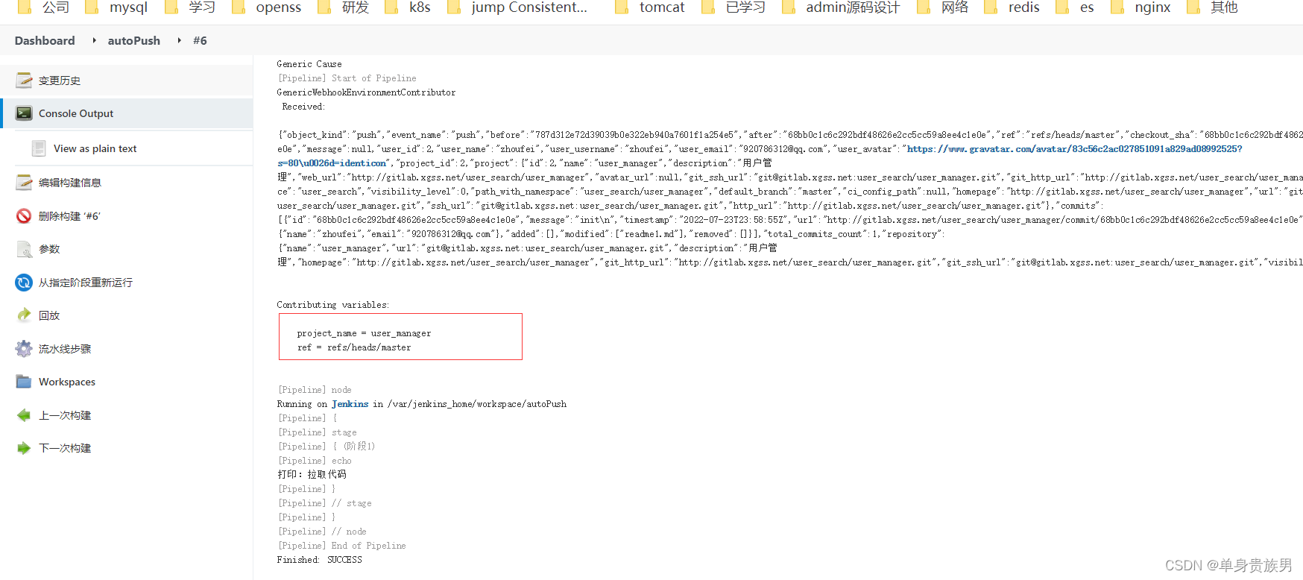Click the Workspaces folder icon

pyautogui.click(x=24, y=382)
